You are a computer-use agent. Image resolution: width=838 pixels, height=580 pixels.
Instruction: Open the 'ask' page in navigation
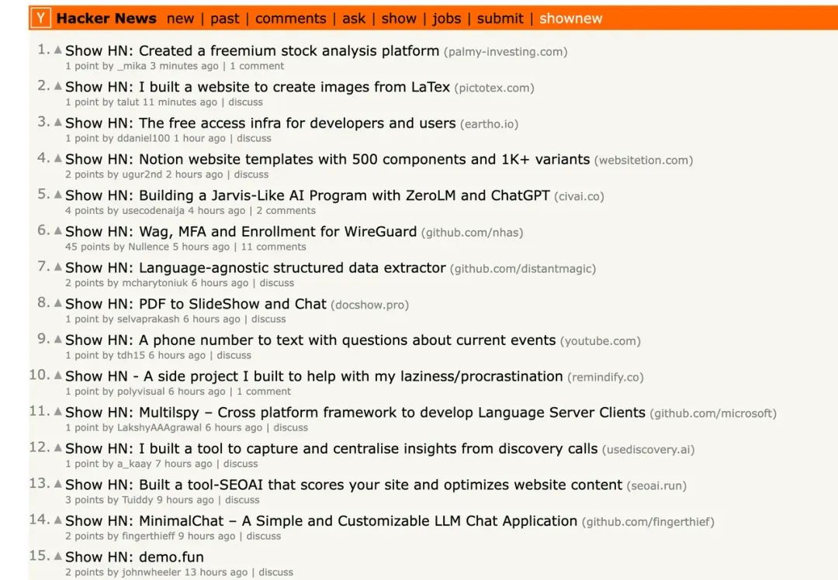click(x=354, y=19)
